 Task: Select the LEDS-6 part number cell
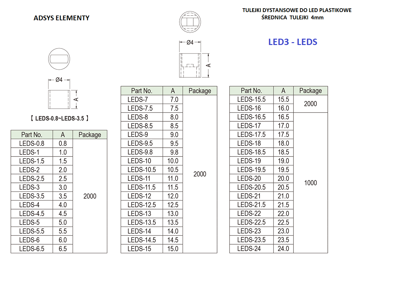pyautogui.click(x=32, y=240)
